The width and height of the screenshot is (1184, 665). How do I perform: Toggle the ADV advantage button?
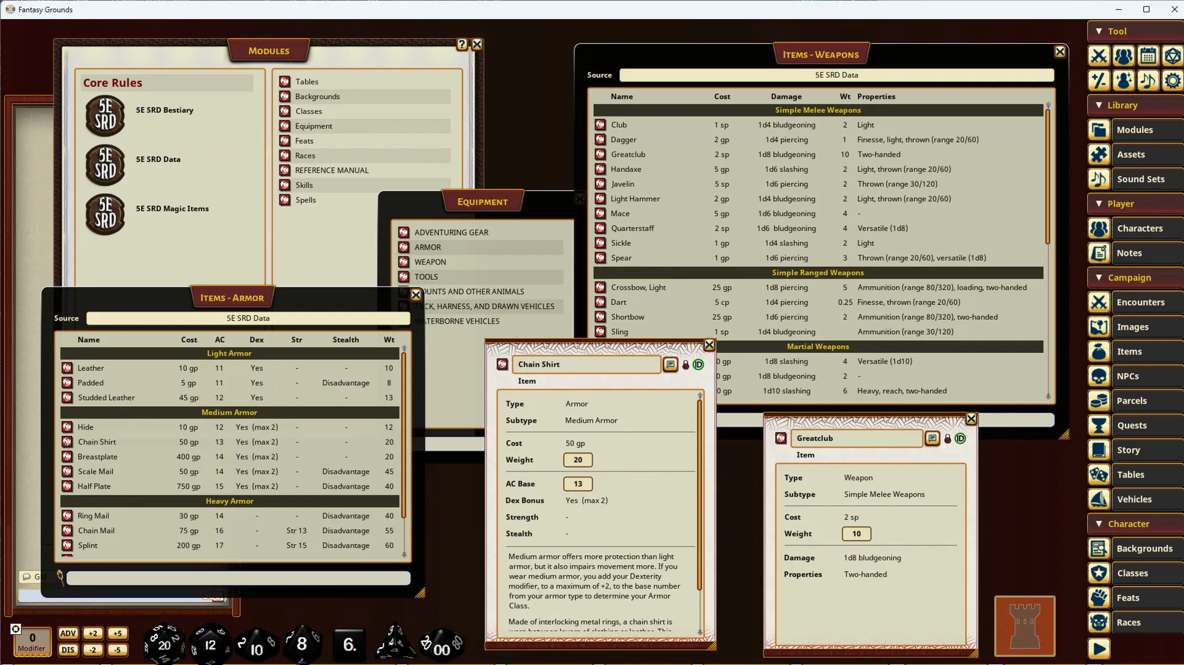point(68,634)
